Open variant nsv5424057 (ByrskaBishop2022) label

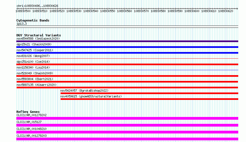84,91
